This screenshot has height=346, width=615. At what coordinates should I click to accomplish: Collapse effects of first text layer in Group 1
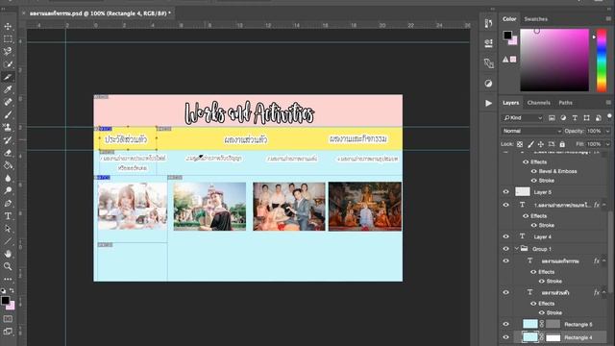coord(604,260)
